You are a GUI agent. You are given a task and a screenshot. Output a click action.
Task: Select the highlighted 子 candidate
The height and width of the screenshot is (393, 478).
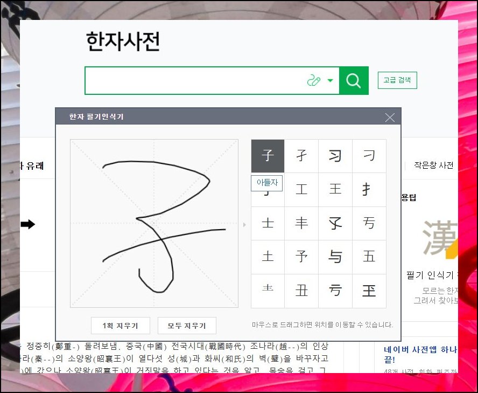pos(268,156)
